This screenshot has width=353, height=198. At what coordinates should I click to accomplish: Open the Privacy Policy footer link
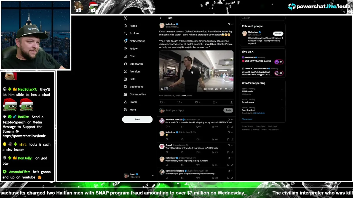(x=260, y=126)
